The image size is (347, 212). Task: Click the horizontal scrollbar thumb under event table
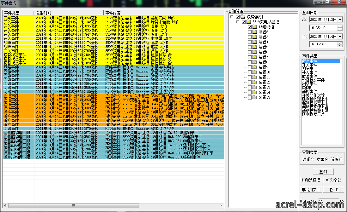(74, 206)
